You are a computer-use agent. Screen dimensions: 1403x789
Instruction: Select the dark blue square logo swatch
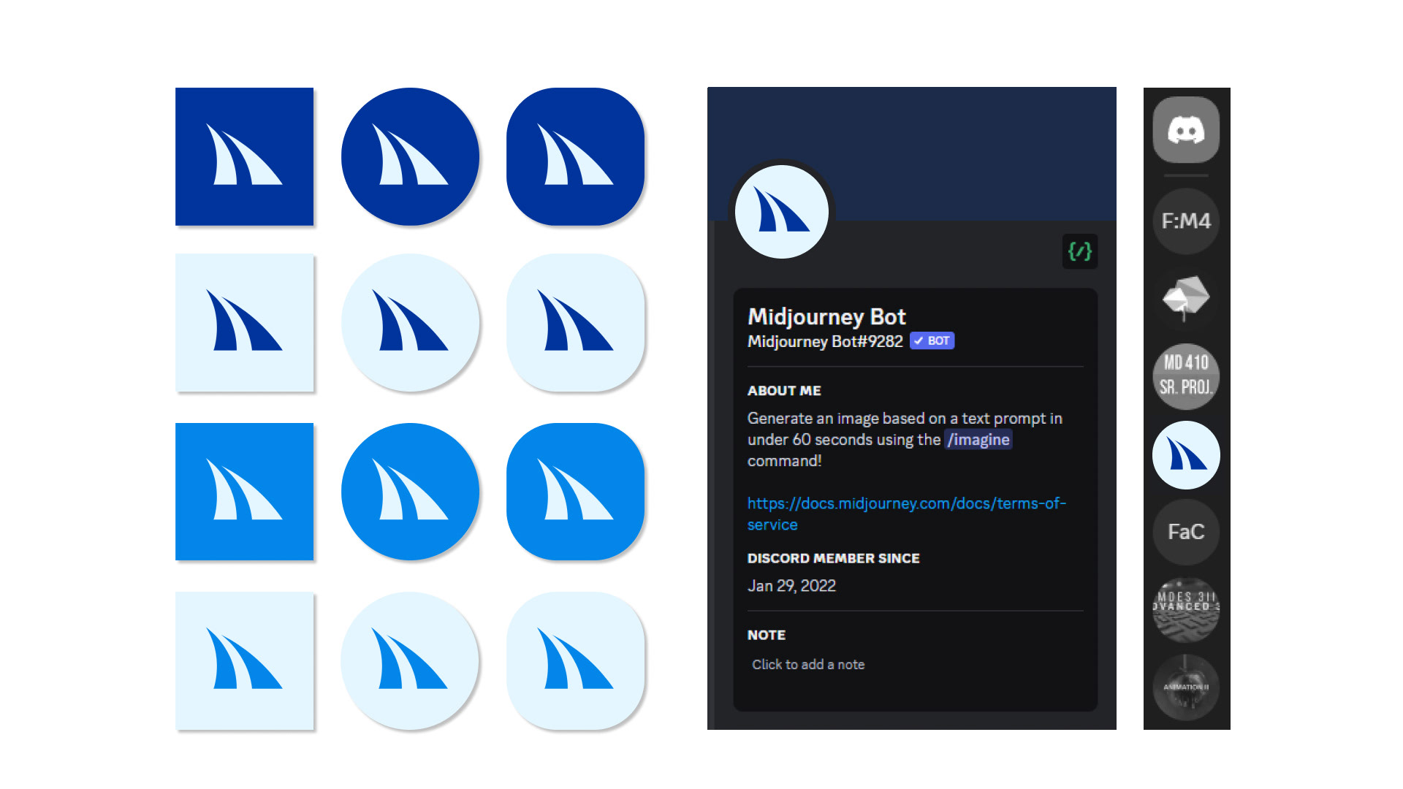(x=244, y=156)
